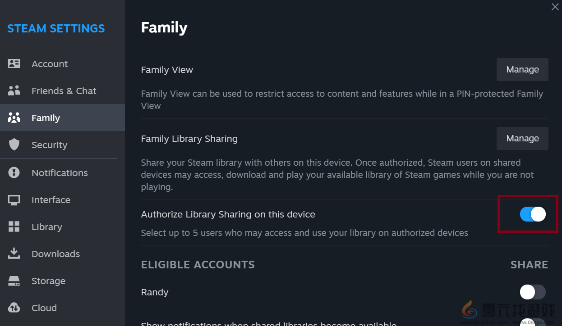
Task: Open the Security settings section
Action: 49,145
